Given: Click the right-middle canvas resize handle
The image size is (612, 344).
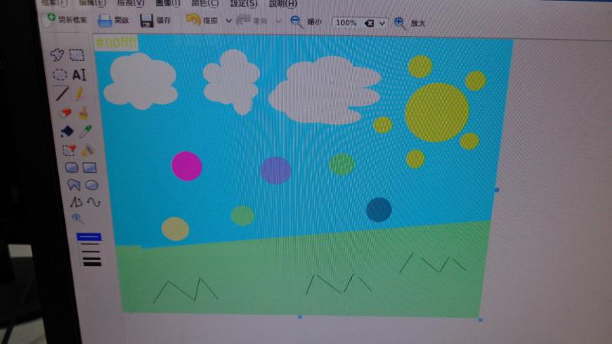Looking at the screenshot, I should tap(496, 190).
